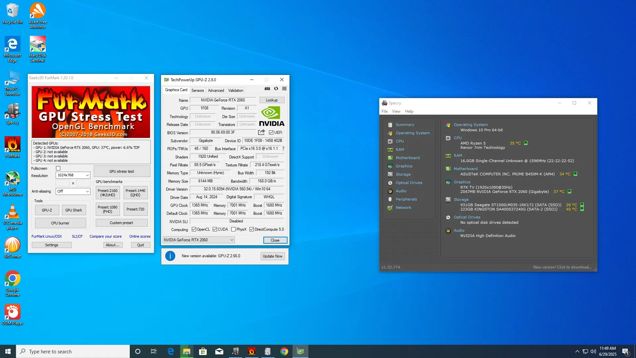Toggle the OpenCL checkbox
Image resolution: width=636 pixels, height=358 pixels.
(194, 229)
